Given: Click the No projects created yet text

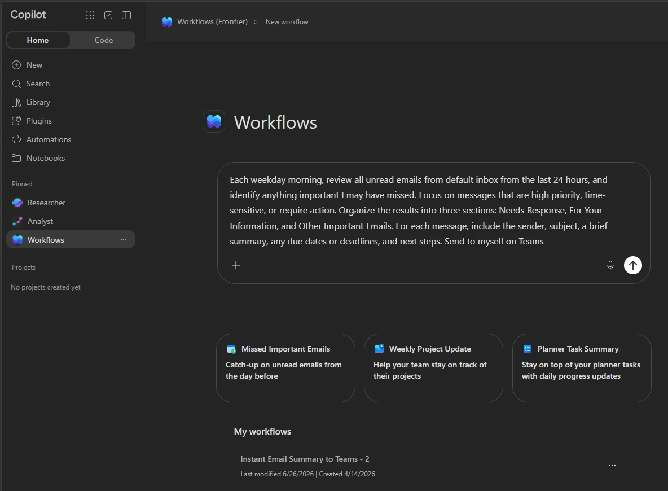Looking at the screenshot, I should coord(46,287).
